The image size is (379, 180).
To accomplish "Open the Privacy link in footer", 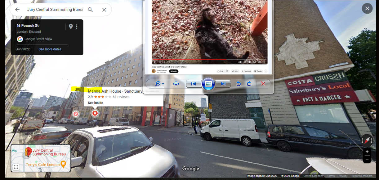I will [343, 176].
